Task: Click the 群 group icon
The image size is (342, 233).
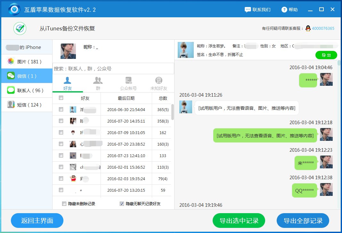Action: point(98,80)
